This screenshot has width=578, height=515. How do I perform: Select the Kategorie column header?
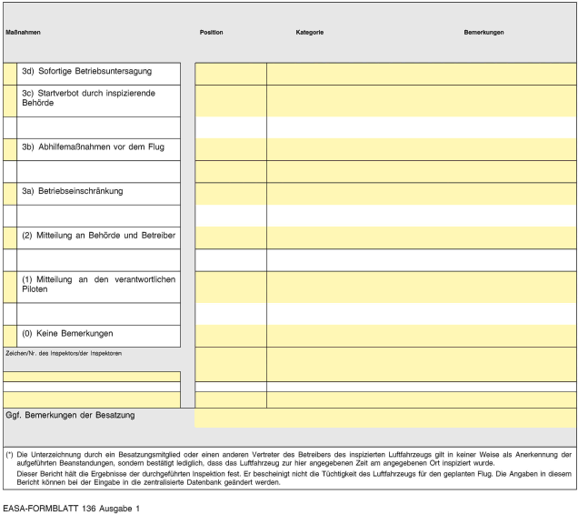tap(309, 32)
